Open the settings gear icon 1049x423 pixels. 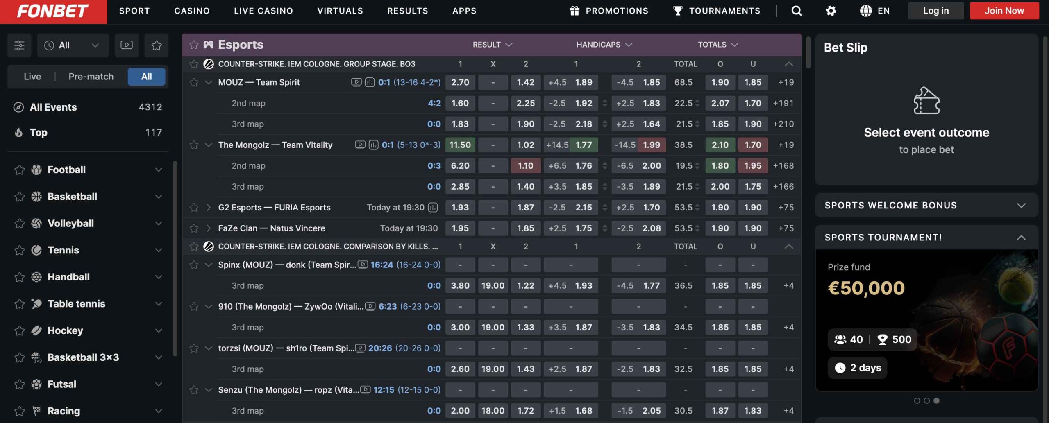coord(831,11)
